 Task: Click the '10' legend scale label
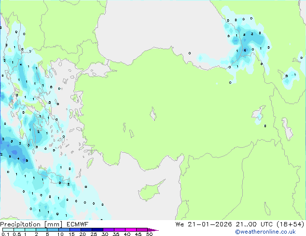pyautogui.click(x=60, y=234)
